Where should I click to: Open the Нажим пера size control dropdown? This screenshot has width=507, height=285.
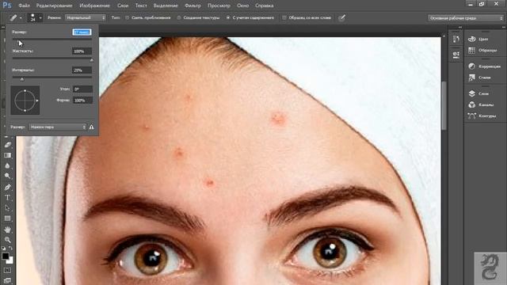coord(58,127)
